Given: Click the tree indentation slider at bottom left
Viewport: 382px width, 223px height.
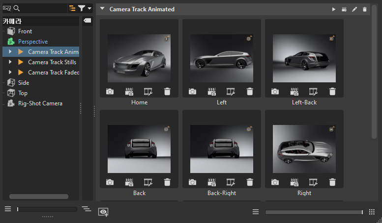Looking at the screenshot, I should [x=47, y=209].
